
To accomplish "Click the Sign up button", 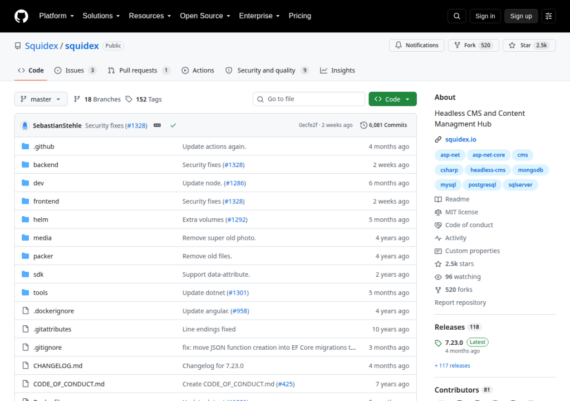I will (x=521, y=16).
